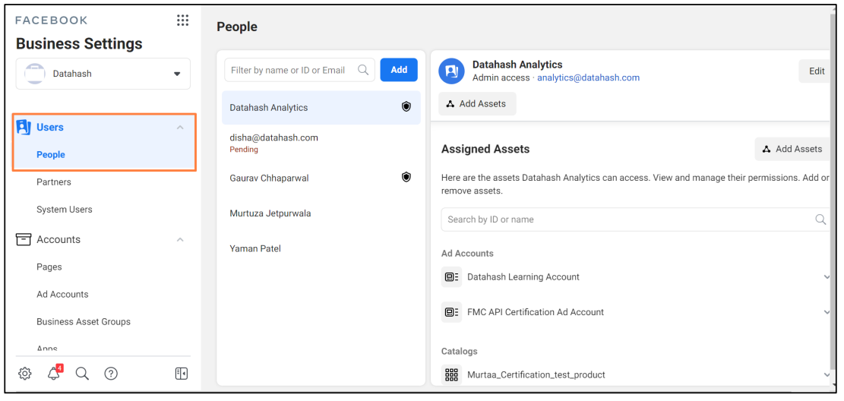This screenshot has height=401, width=844.
Task: Expand the Datahash Learning Account row
Action: click(827, 277)
